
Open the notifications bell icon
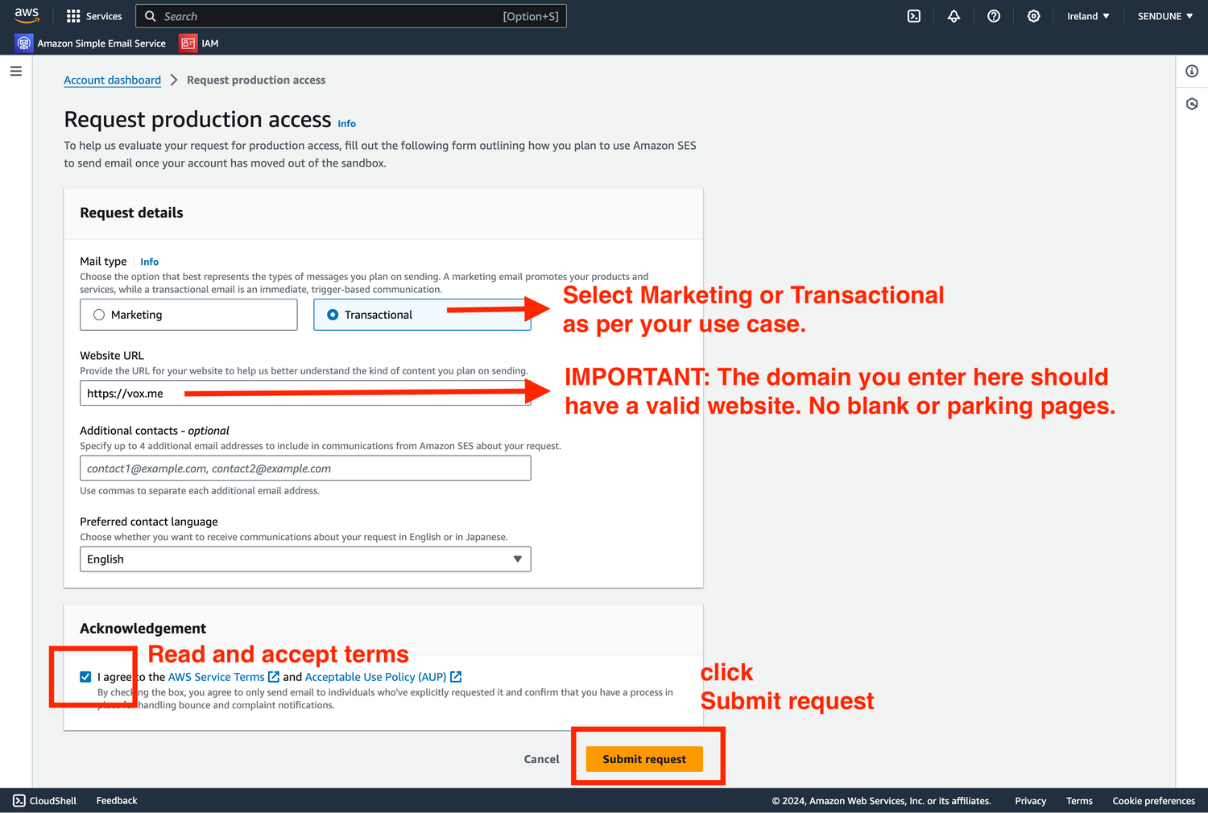tap(954, 16)
